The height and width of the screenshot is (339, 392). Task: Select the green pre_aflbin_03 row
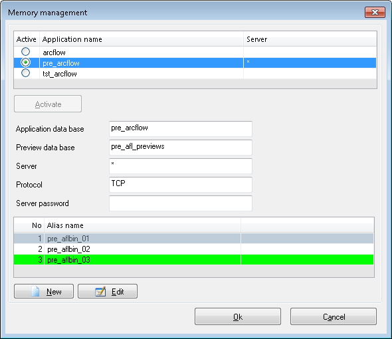(194, 260)
